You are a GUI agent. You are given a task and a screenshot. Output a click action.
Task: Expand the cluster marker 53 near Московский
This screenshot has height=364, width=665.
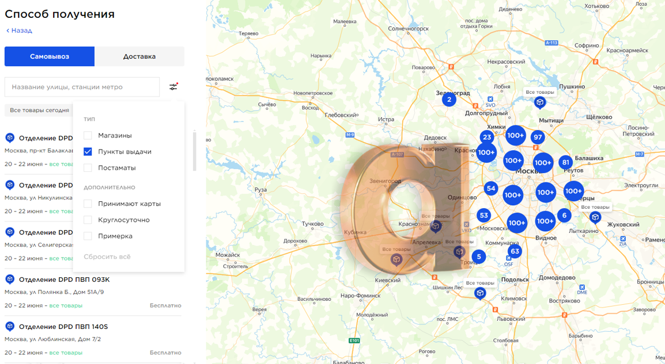[484, 215]
